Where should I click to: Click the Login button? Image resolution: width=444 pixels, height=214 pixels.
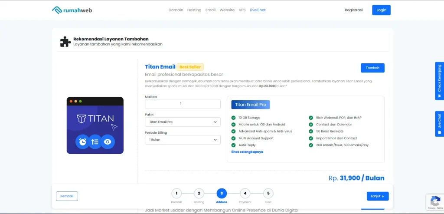click(x=381, y=10)
